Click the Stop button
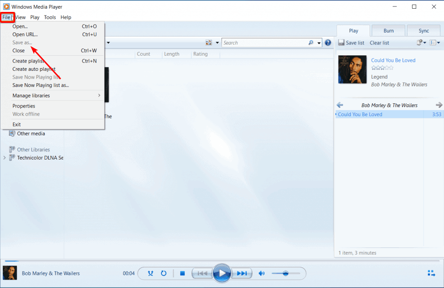The height and width of the screenshot is (288, 444). [x=182, y=273]
